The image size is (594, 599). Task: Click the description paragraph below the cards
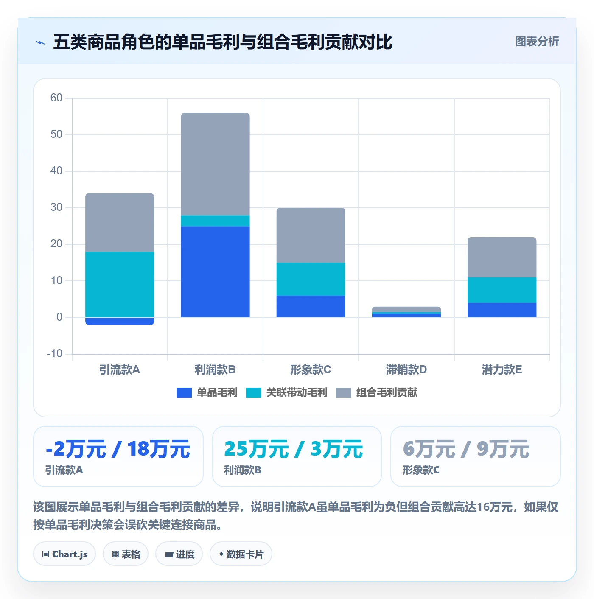tap(296, 516)
